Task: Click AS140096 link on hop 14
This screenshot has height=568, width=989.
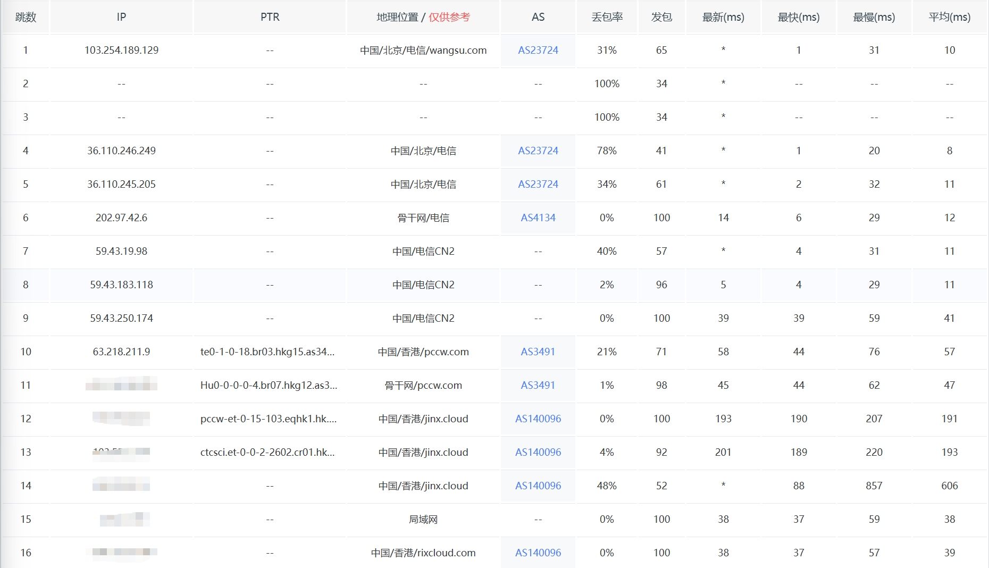Action: 538,486
